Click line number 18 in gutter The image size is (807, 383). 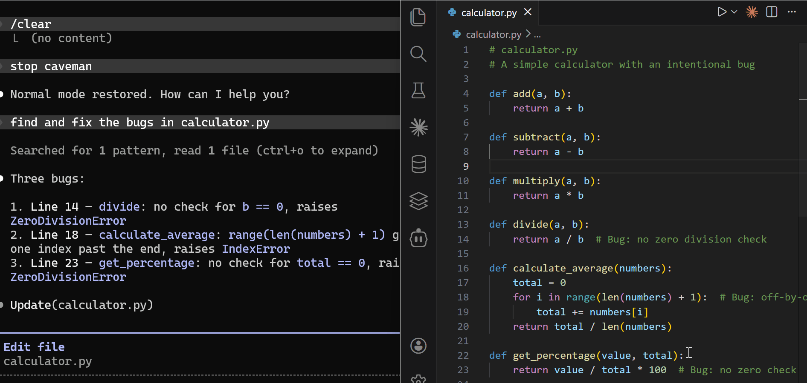[463, 297]
